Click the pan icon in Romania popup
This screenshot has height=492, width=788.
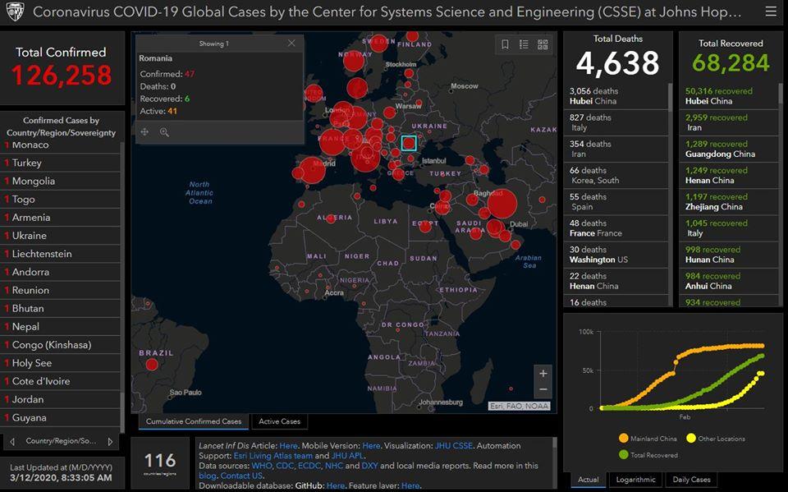(x=145, y=132)
